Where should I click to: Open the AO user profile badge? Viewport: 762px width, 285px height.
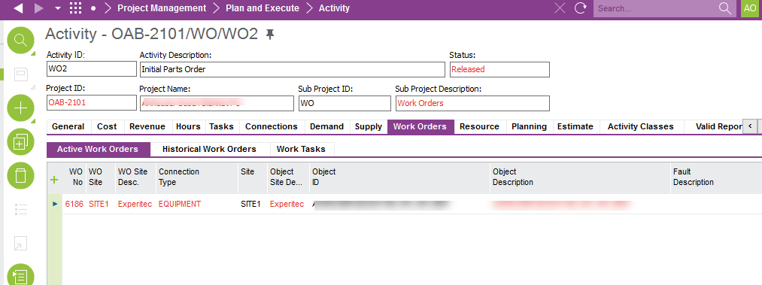tap(749, 8)
